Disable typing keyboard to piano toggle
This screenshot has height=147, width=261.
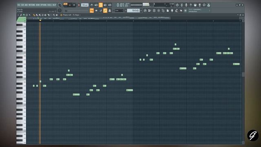point(92,11)
